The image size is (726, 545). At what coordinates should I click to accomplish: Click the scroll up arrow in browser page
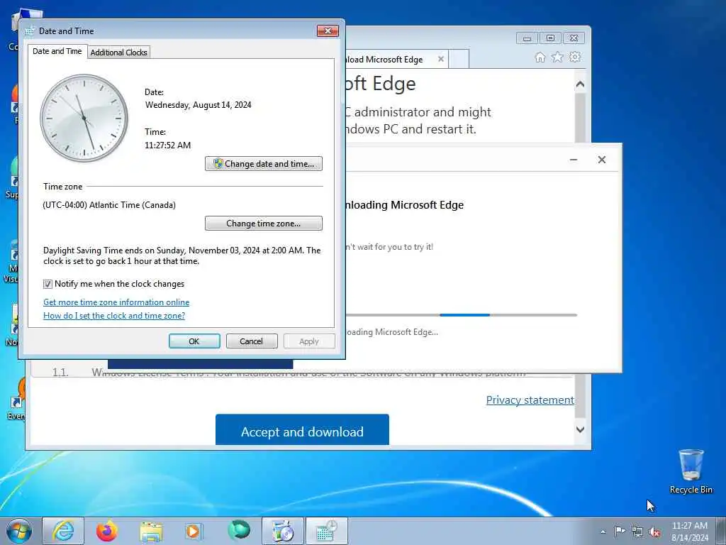(580, 84)
